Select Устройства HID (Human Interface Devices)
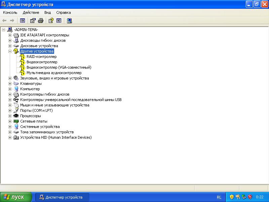Image resolution: width=269 pixels, height=202 pixels. pos(56,137)
